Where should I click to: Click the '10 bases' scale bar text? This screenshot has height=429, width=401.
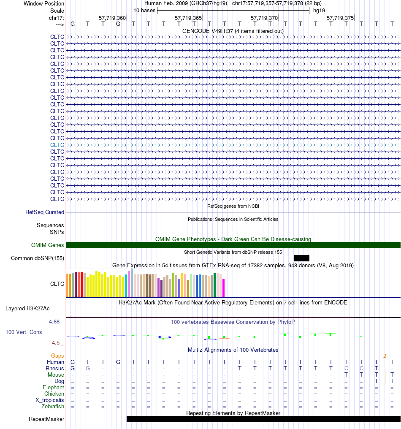point(144,11)
